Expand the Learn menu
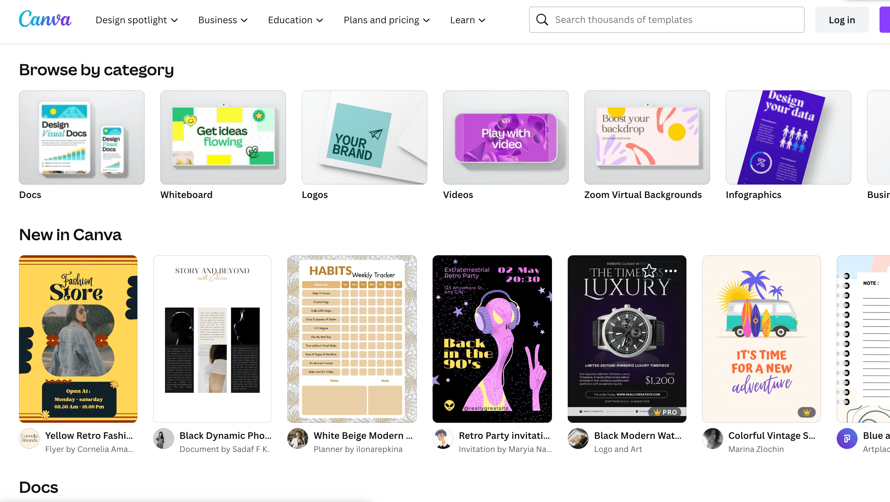The height and width of the screenshot is (502, 890). [x=468, y=20]
